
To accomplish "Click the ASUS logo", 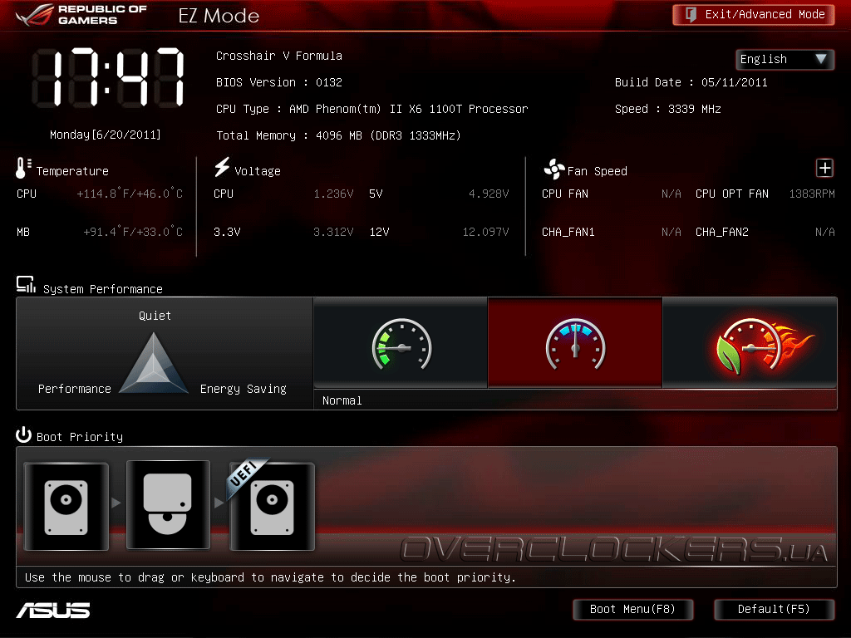I will click(53, 611).
